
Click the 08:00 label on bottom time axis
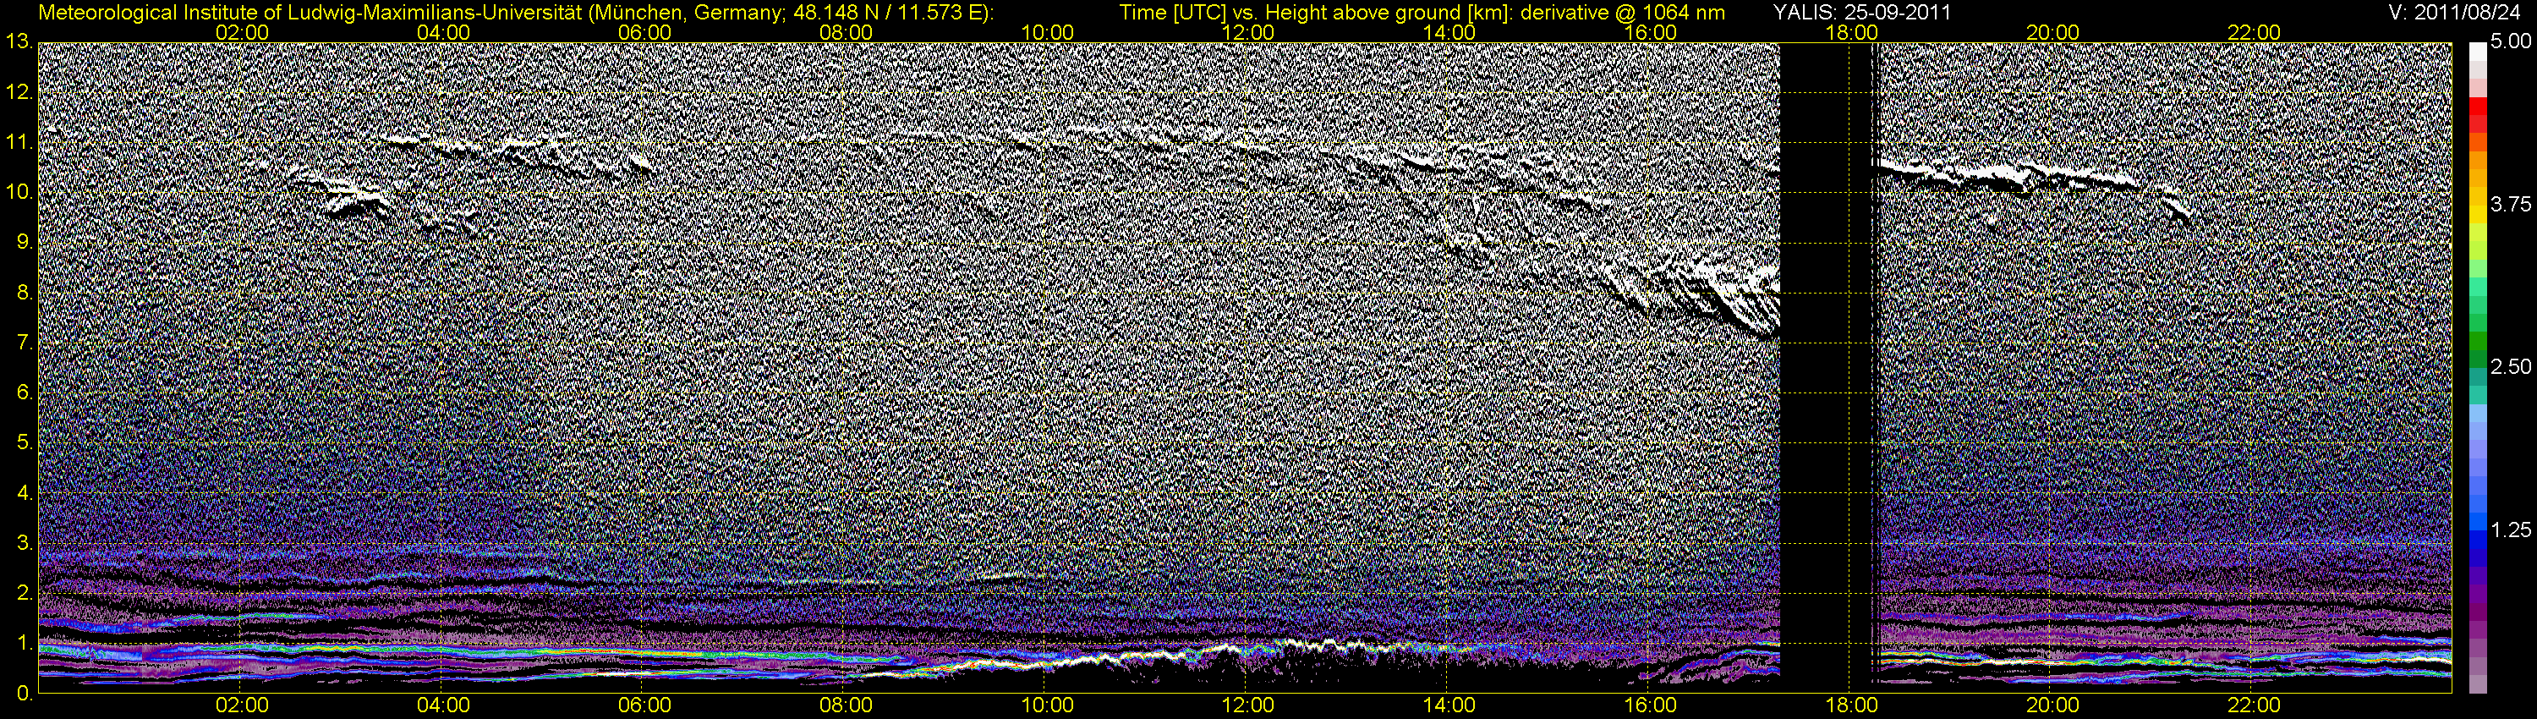[846, 706]
